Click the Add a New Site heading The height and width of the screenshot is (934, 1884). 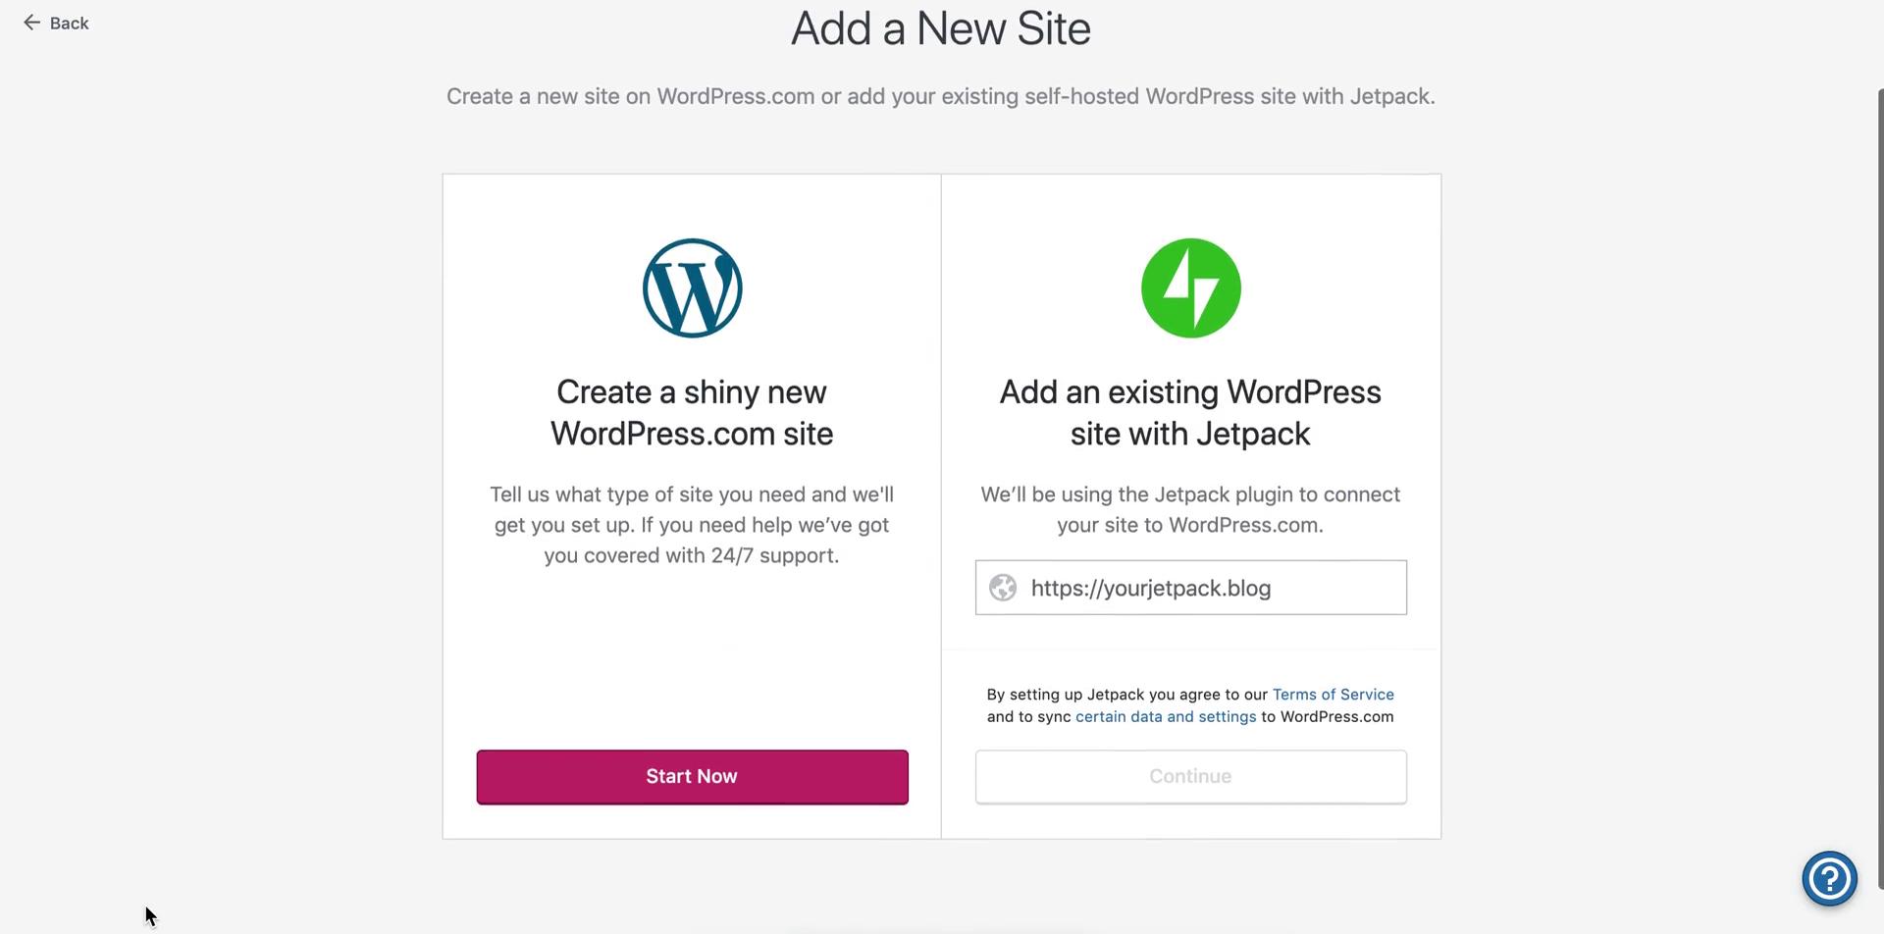[x=939, y=28]
